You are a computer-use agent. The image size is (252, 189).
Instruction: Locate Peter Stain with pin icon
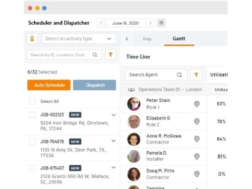[x=197, y=104]
